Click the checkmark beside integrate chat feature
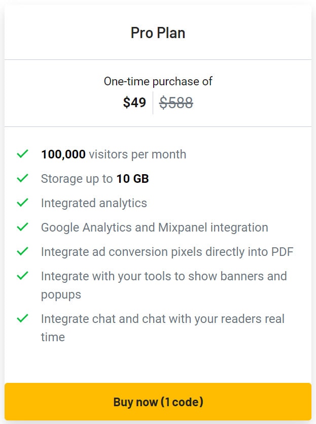 point(22,318)
